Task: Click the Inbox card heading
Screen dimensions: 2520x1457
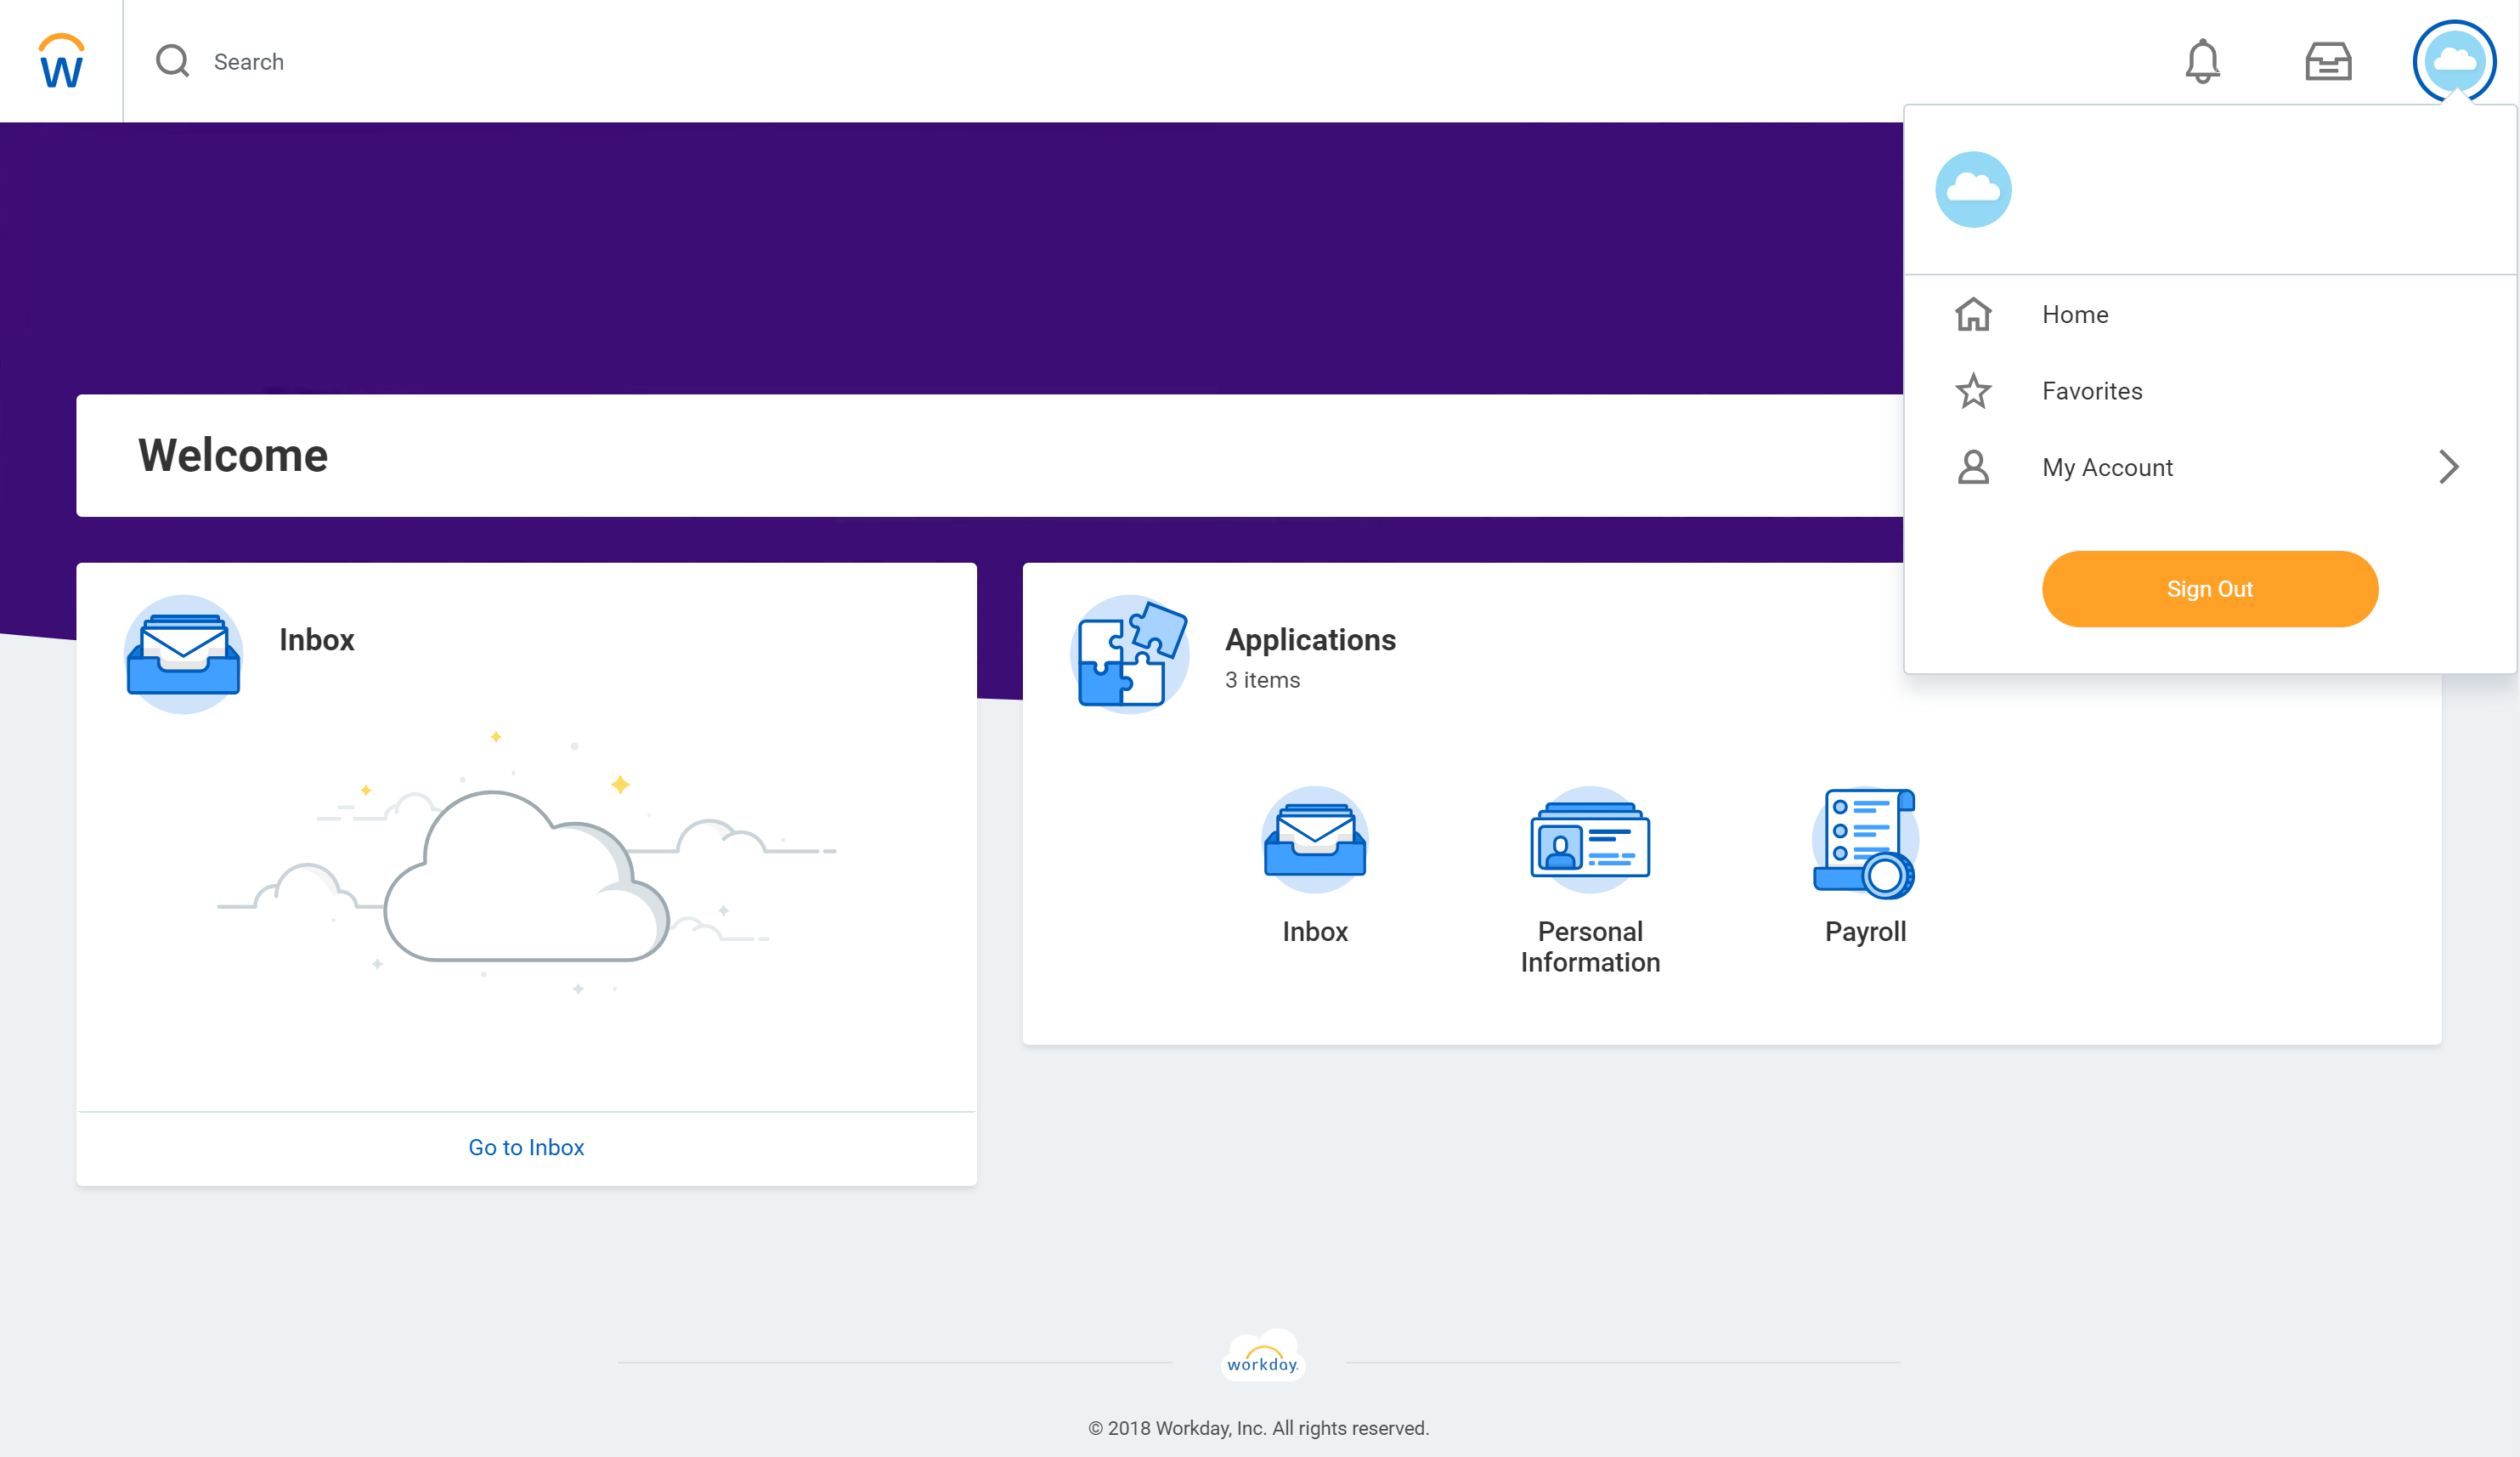Action: pos(316,639)
